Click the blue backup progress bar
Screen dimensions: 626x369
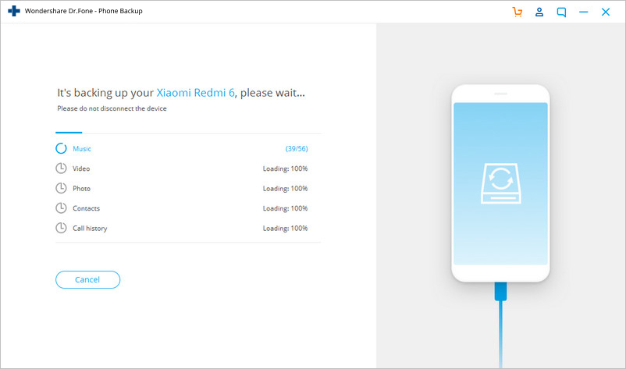click(69, 133)
